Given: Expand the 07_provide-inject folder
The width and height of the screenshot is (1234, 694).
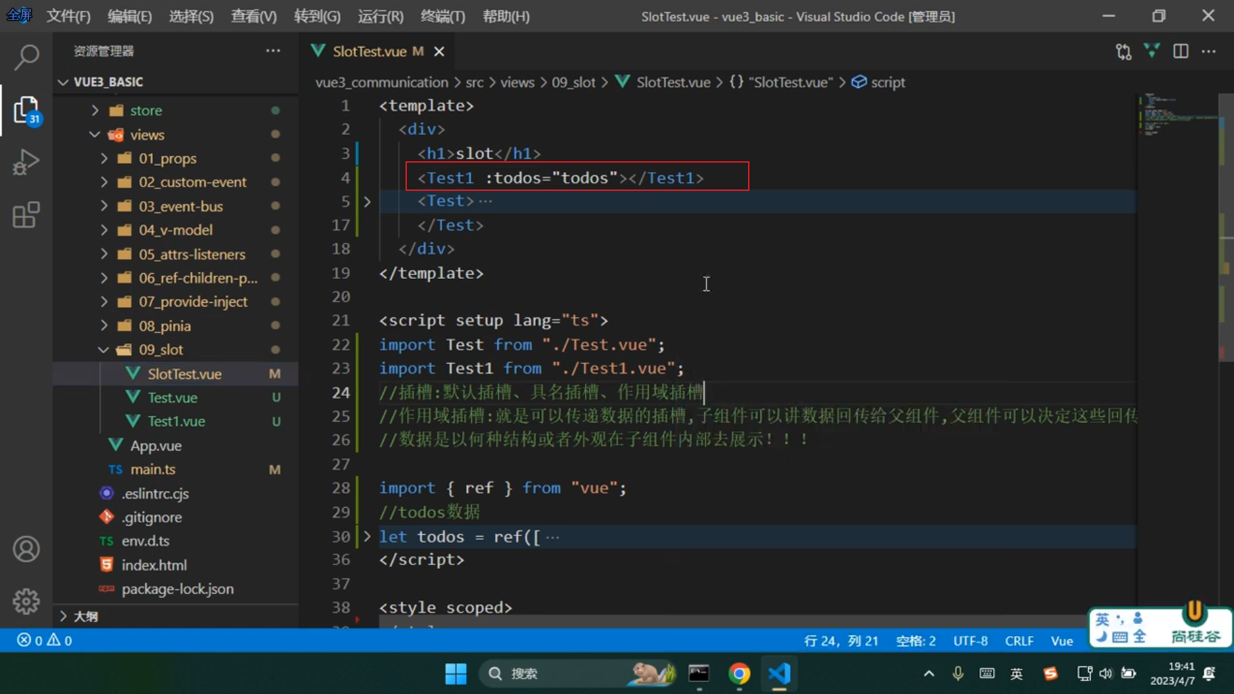Looking at the screenshot, I should pos(104,302).
